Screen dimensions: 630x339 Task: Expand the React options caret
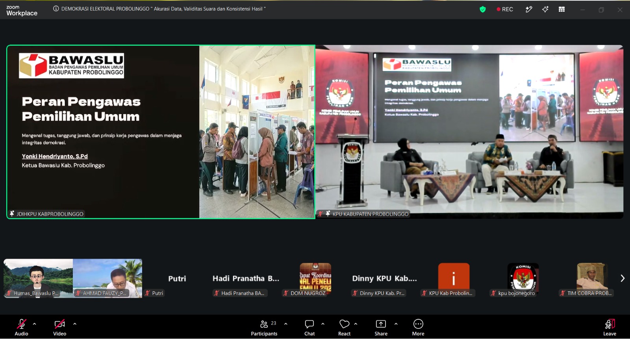click(356, 324)
